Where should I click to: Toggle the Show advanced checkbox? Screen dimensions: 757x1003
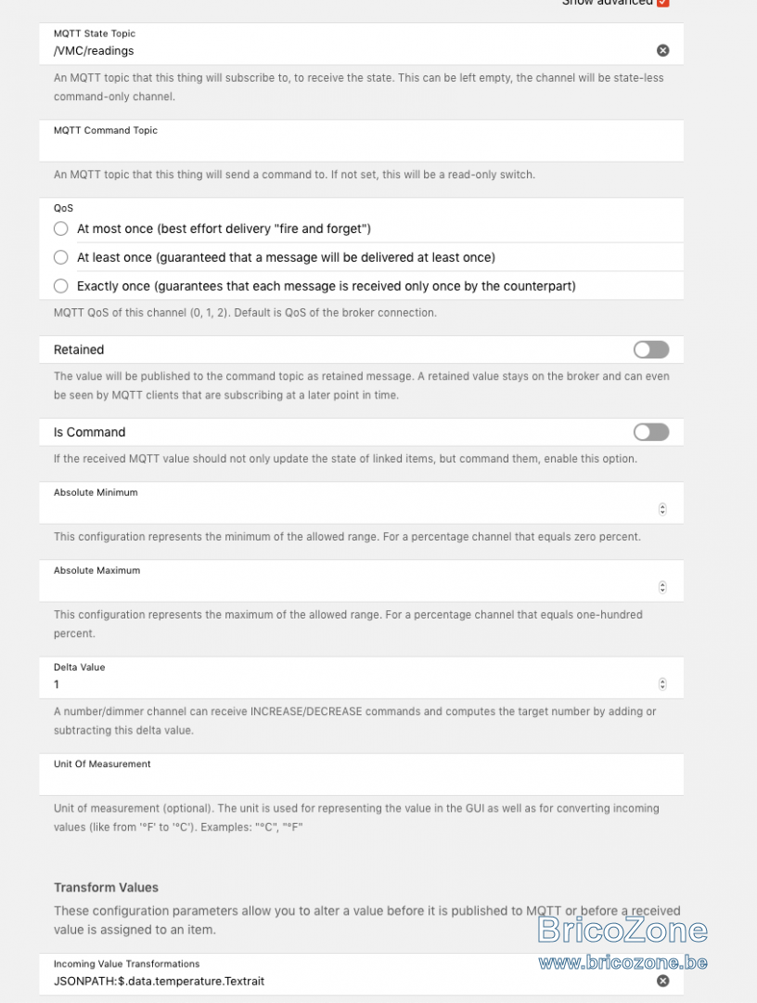[663, 3]
